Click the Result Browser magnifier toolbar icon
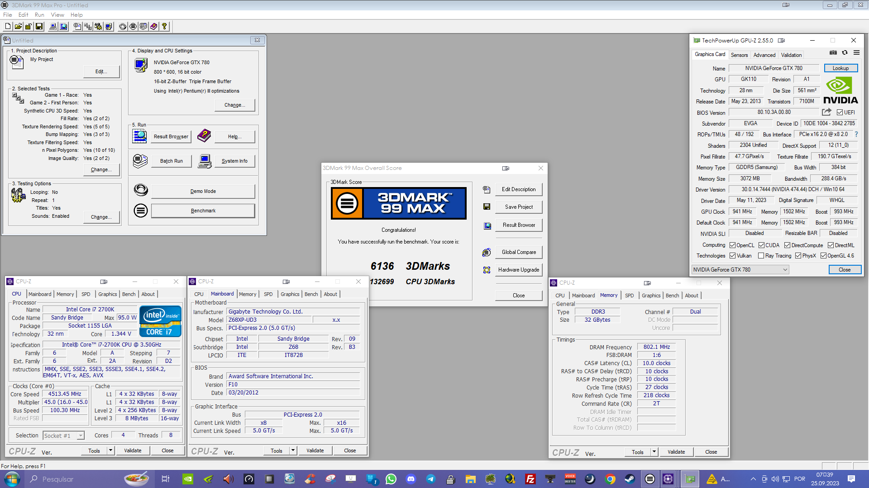This screenshot has width=869, height=488. point(63,27)
